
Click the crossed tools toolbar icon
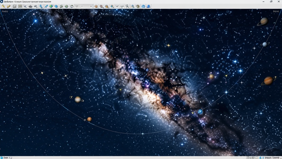(x=25, y=6)
